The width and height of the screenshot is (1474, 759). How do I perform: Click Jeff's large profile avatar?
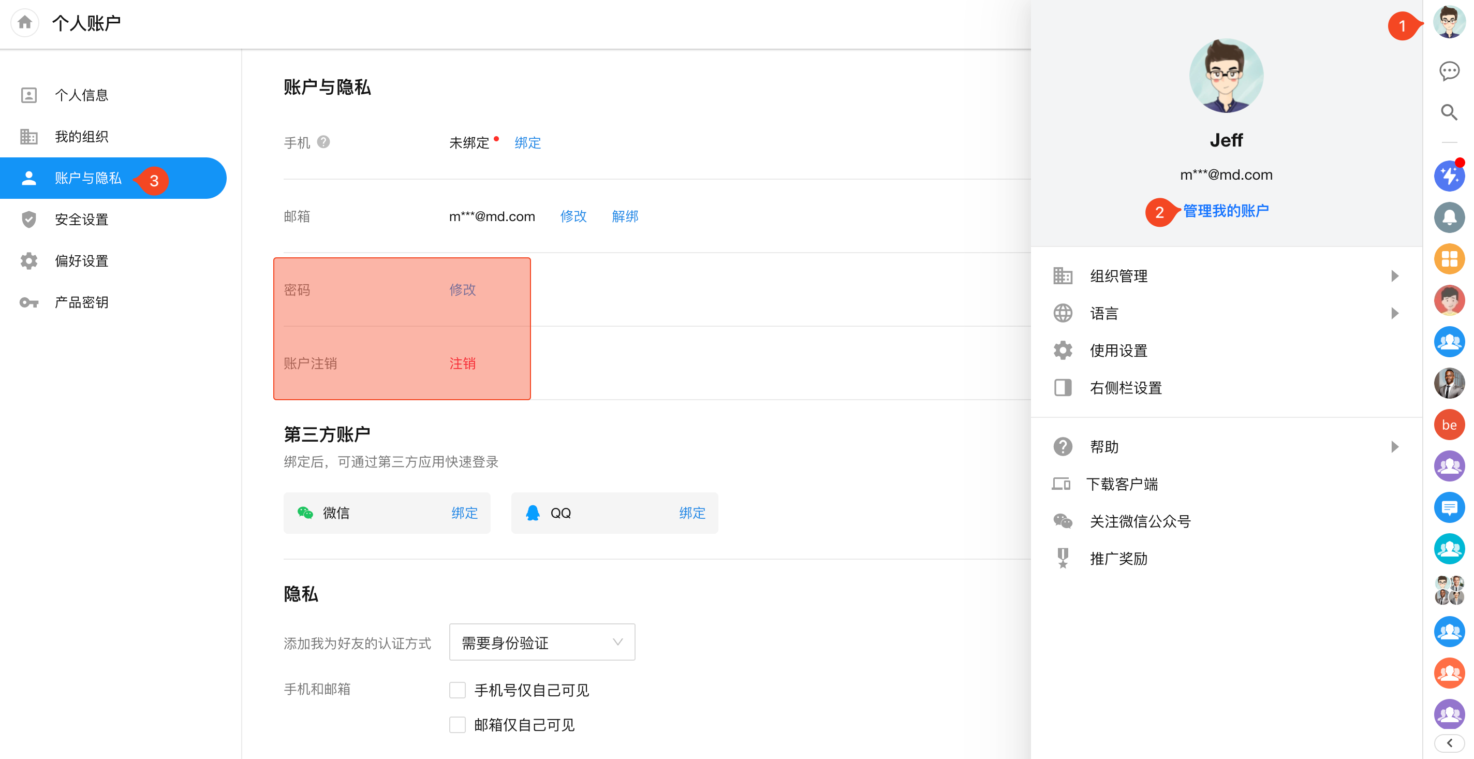(1226, 76)
